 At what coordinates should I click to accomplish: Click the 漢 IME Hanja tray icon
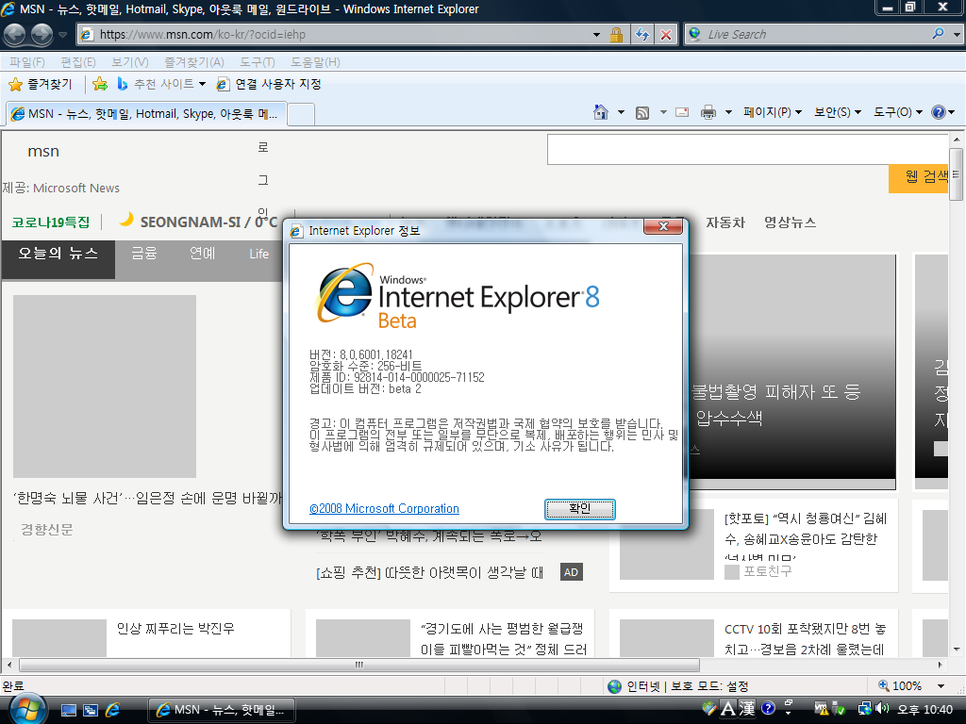(747, 709)
